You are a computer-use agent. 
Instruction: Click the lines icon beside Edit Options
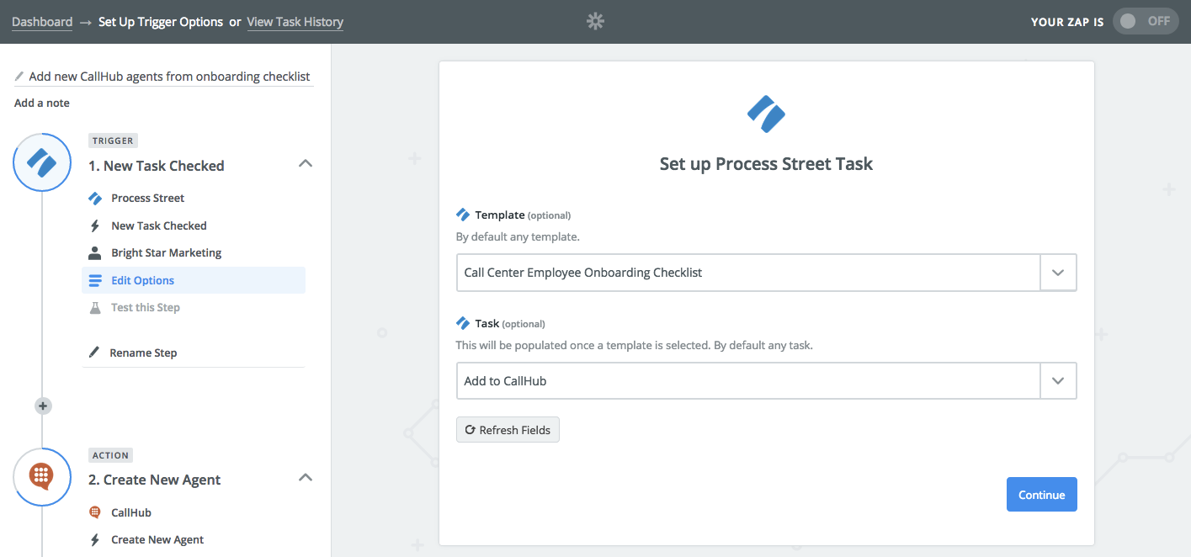coord(95,280)
